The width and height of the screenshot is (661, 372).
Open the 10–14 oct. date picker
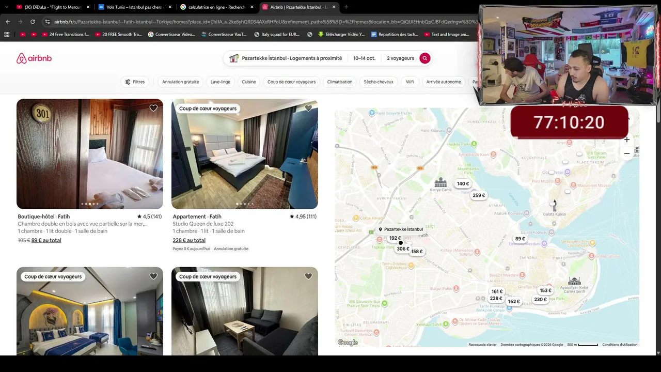pos(365,58)
